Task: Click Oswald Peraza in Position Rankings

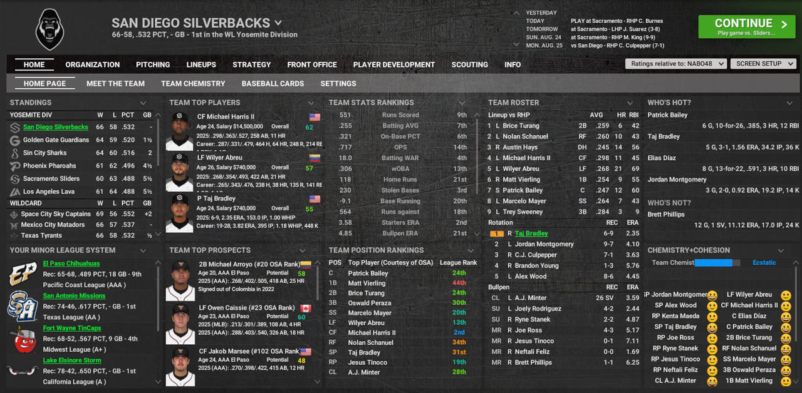Action: click(370, 303)
